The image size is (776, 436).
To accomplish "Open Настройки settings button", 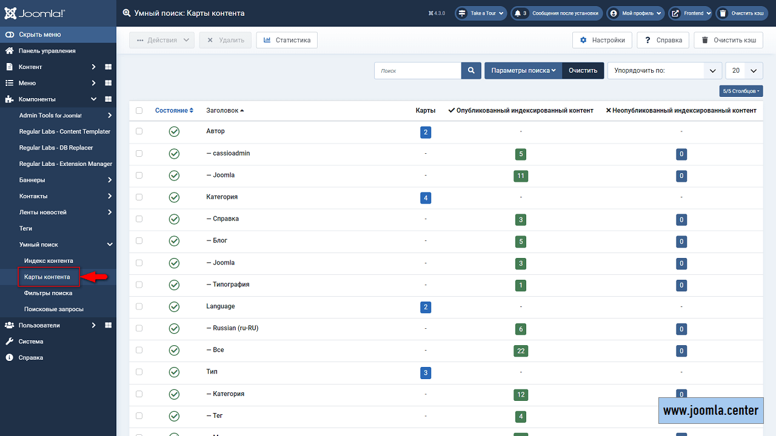I will click(602, 41).
